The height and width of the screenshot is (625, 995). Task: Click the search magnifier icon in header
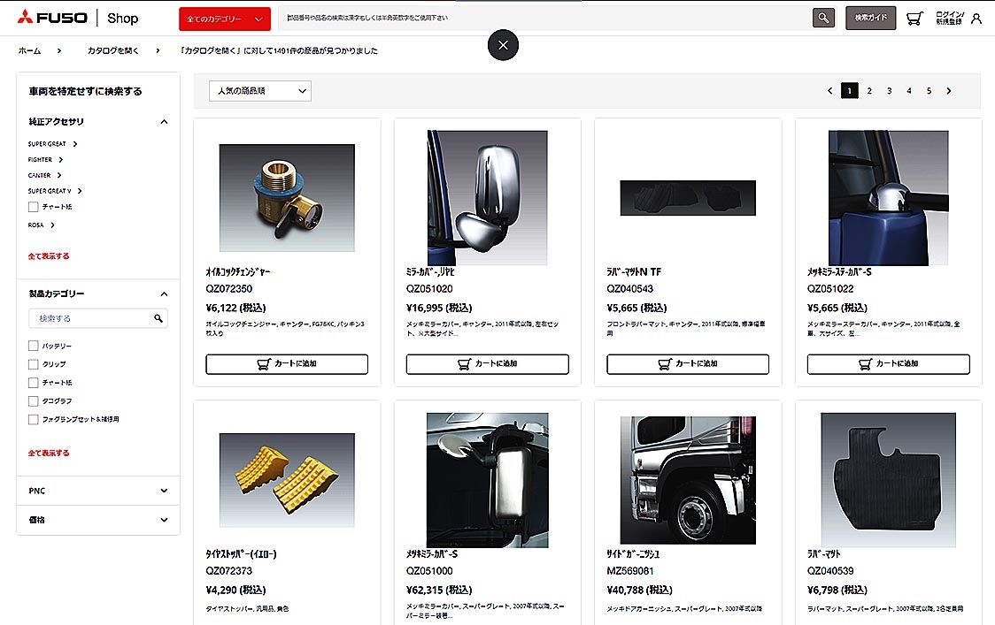[x=823, y=19]
